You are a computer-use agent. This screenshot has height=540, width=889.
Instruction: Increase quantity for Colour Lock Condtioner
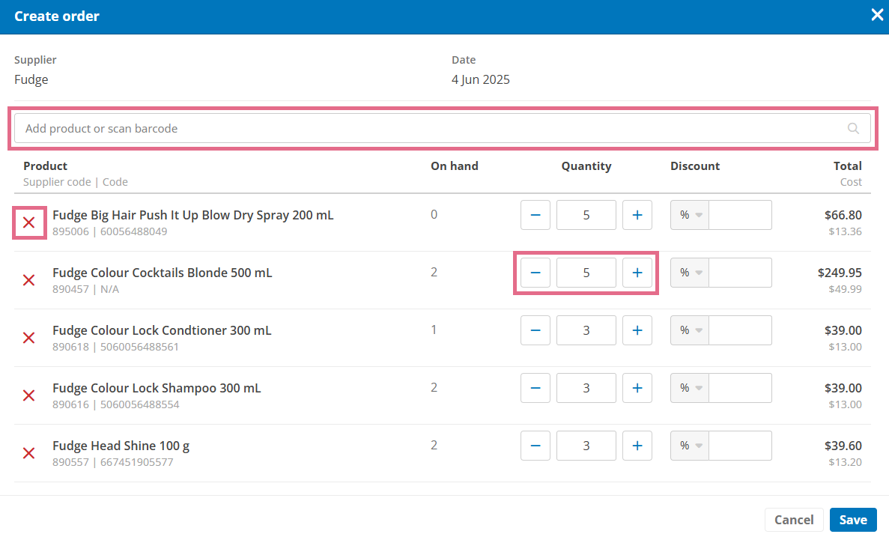coord(637,330)
